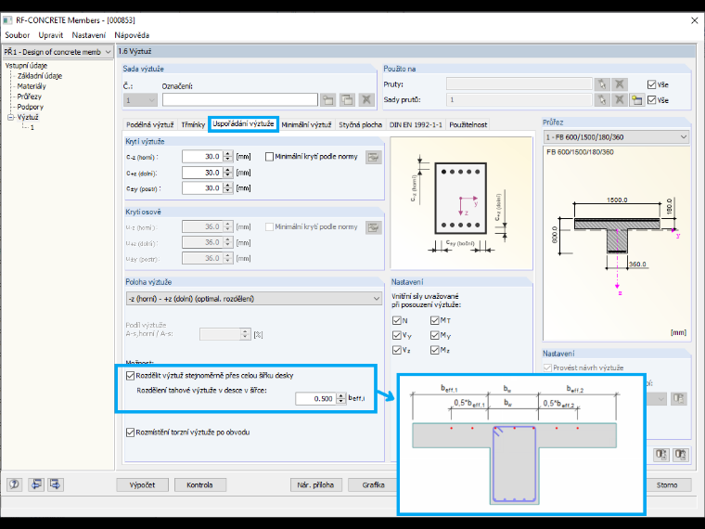Image resolution: width=705 pixels, height=529 pixels.
Task: Increase c±y (boční) cover value
Action: click(x=227, y=185)
